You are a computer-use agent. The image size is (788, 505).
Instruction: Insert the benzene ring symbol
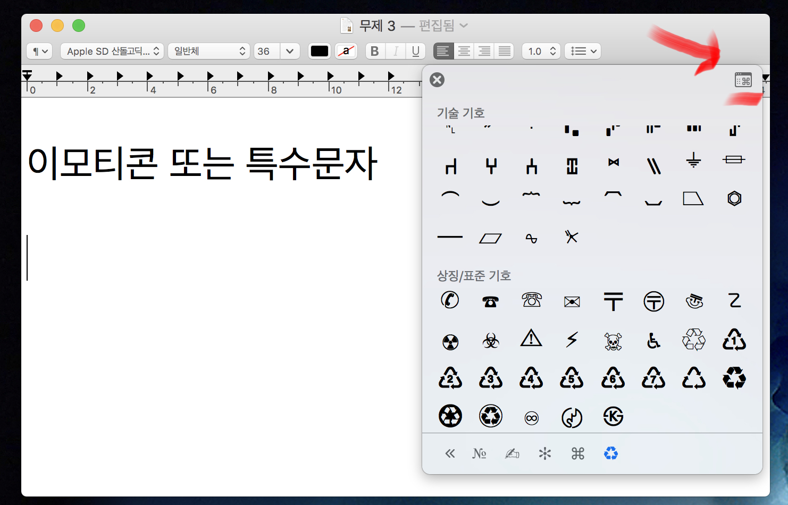click(x=734, y=198)
